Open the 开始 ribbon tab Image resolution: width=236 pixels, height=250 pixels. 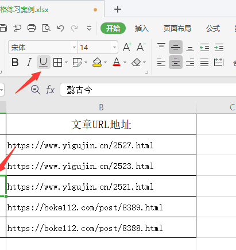[113, 28]
